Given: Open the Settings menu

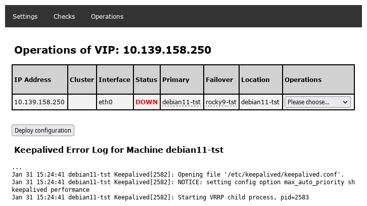Looking at the screenshot, I should pyautogui.click(x=25, y=16).
